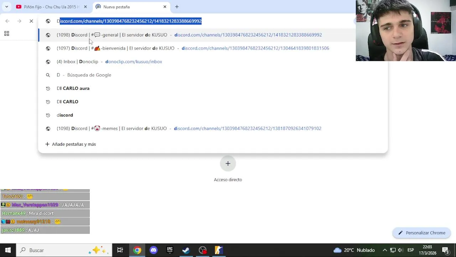The width and height of the screenshot is (456, 257).
Task: Open the notification center icon
Action: click(x=446, y=250)
